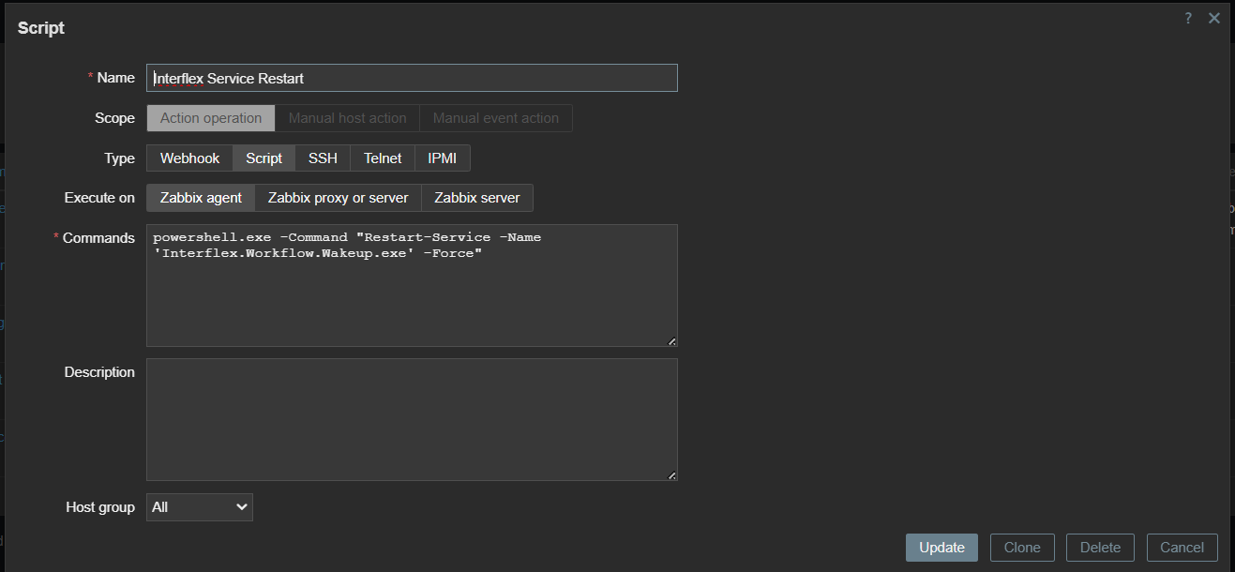Grab the Commands textarea resize handle

(x=672, y=341)
